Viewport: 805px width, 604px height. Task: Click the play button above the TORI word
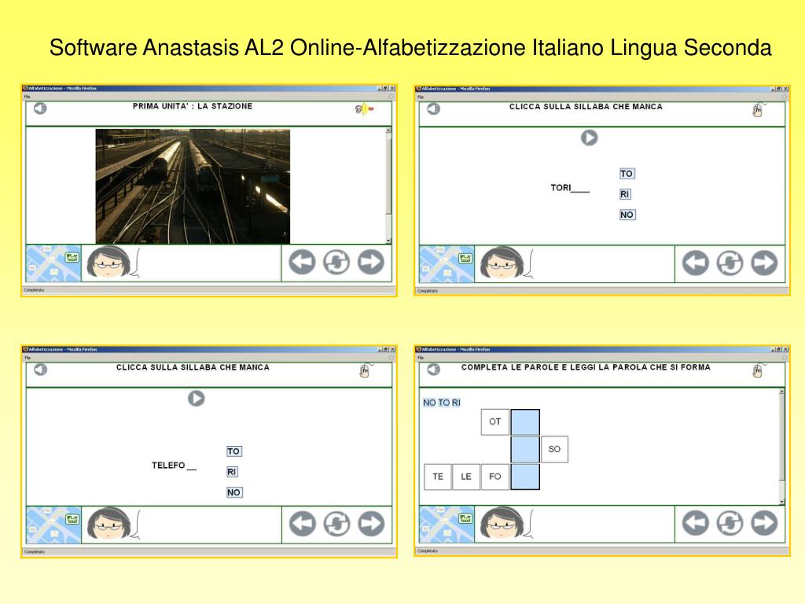coord(589,138)
